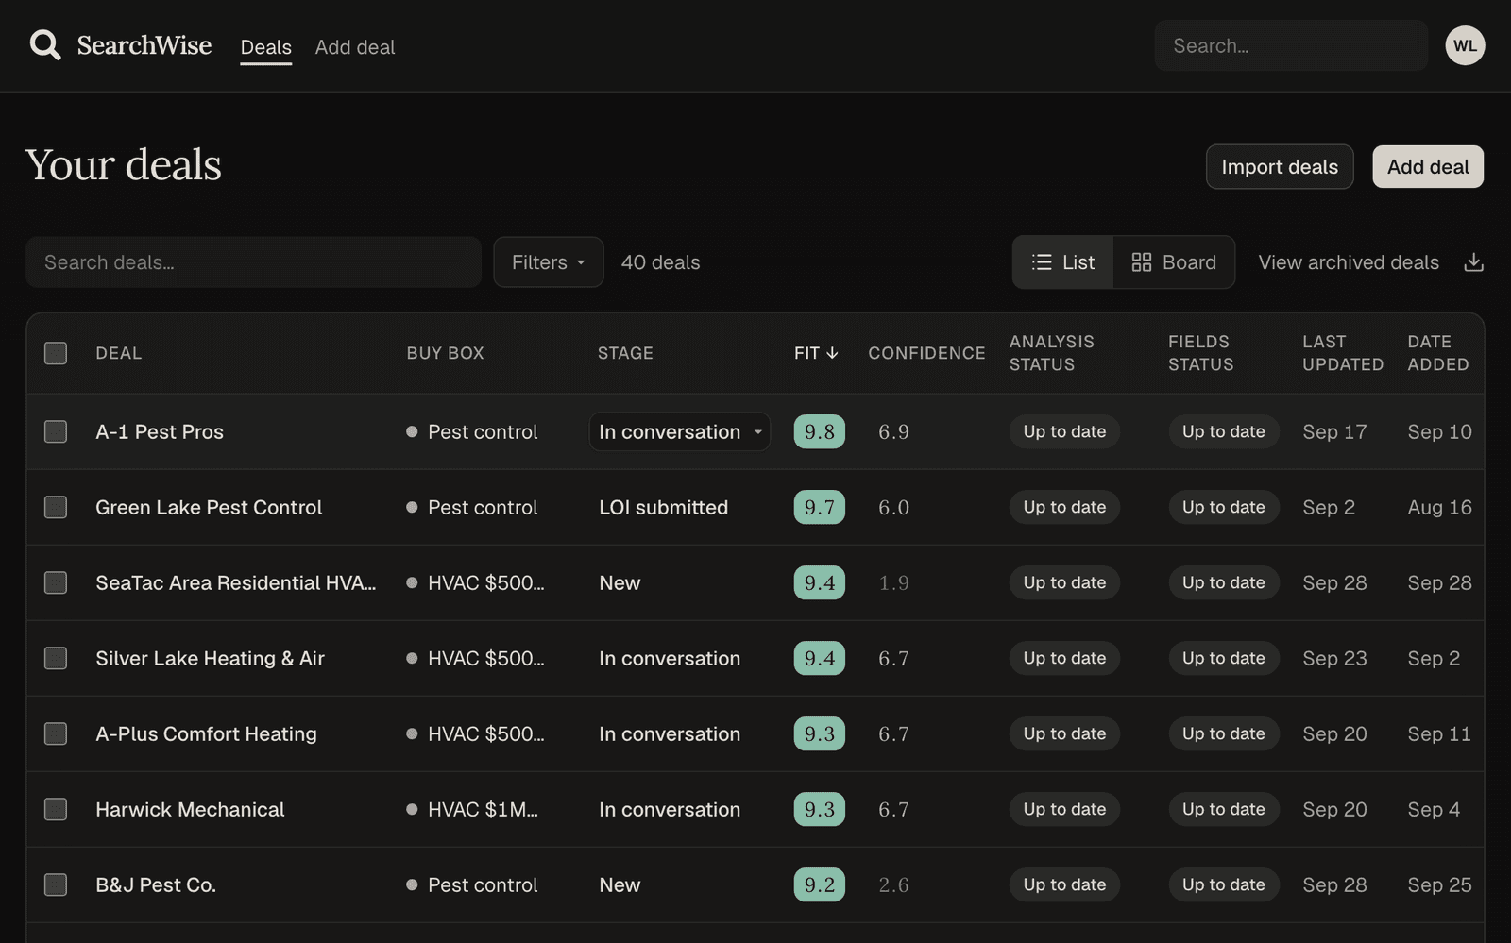This screenshot has width=1511, height=943.
Task: Click the DATE ADDED column header
Action: pos(1438,353)
